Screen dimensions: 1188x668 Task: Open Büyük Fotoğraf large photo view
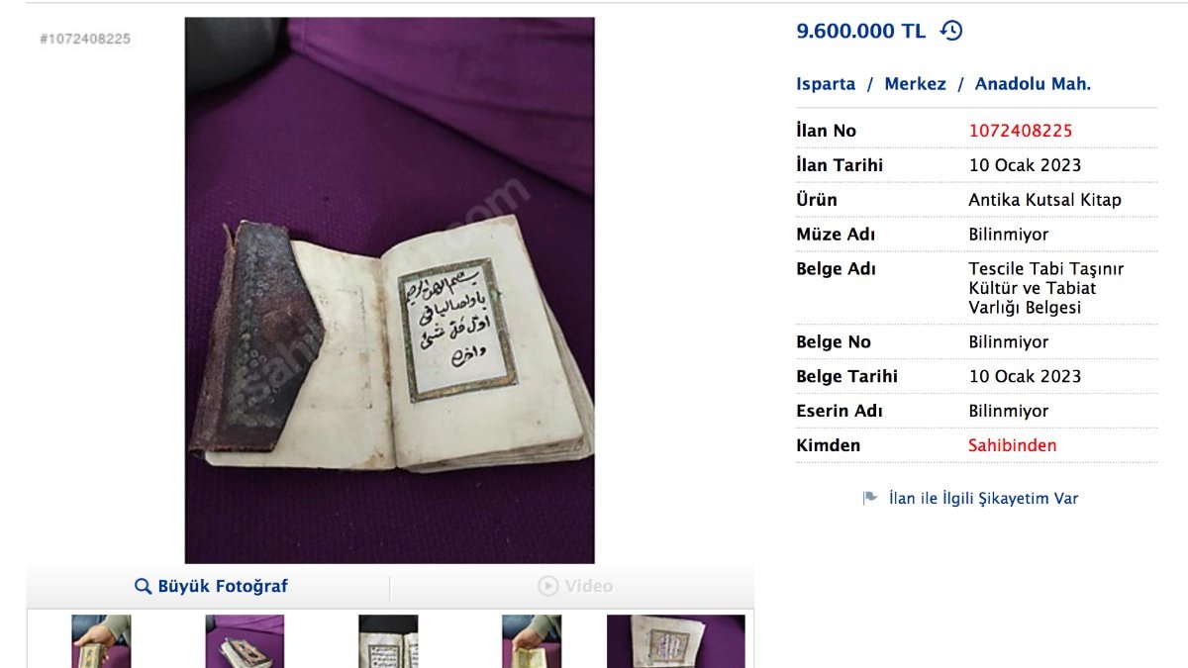point(211,587)
